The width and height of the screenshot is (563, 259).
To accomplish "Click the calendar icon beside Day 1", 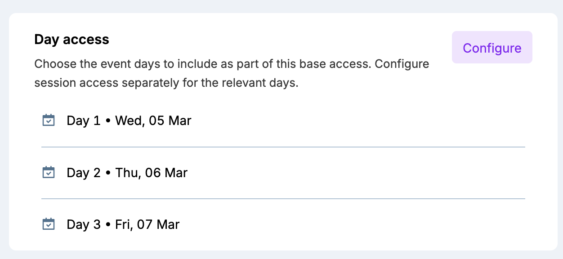I will click(x=49, y=121).
